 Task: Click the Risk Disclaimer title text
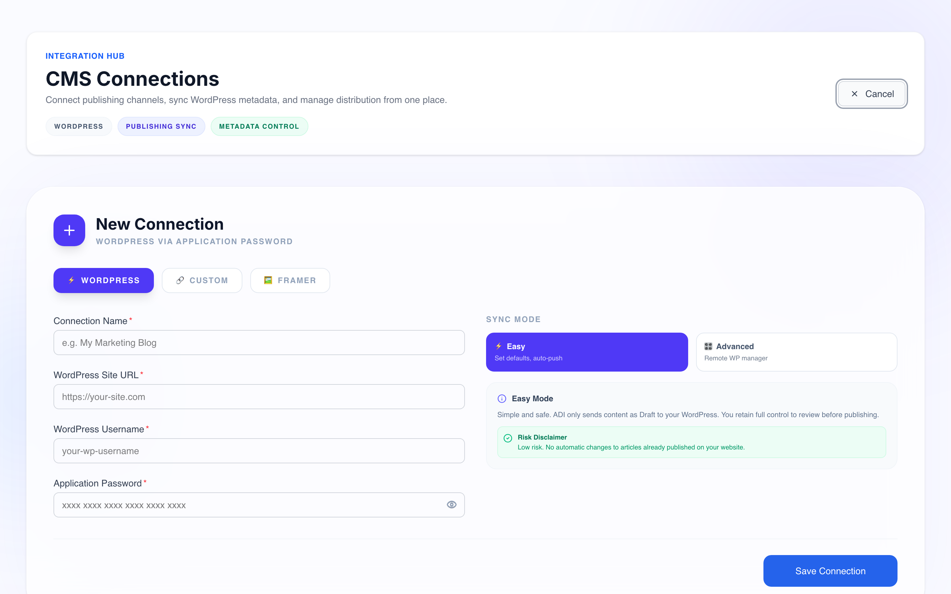click(542, 437)
